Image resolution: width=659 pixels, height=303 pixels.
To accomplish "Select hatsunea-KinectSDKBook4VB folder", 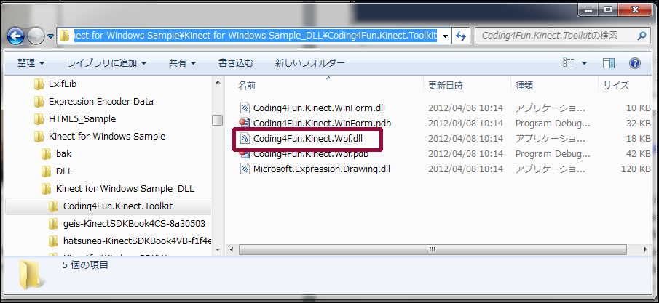I will 137,241.
